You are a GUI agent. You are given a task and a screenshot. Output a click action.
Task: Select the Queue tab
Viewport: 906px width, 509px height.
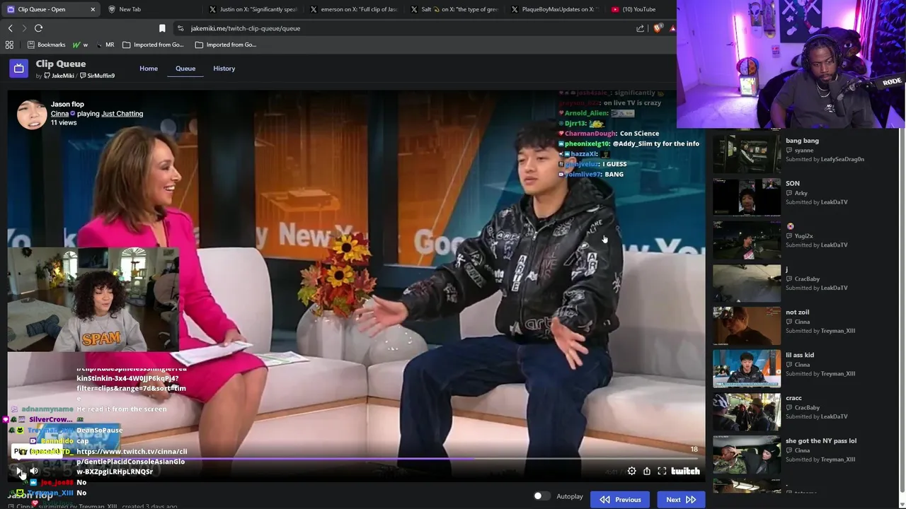(185, 69)
